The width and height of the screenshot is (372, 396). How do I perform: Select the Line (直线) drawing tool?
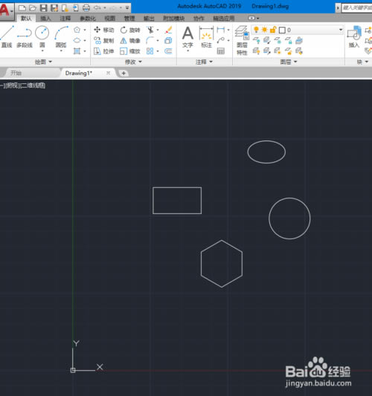(x=7, y=37)
